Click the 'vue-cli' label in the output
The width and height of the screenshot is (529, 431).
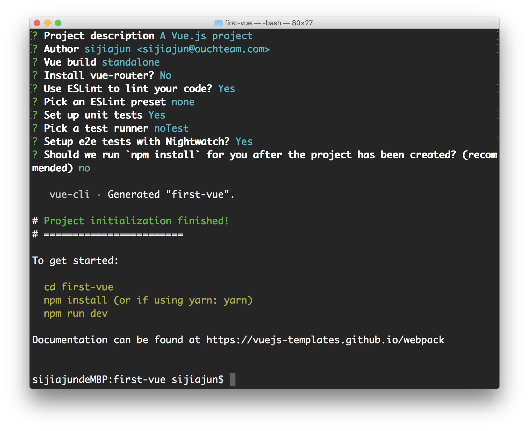pyautogui.click(x=69, y=195)
